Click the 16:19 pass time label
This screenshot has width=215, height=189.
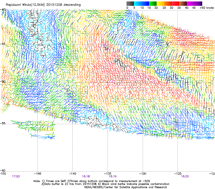point(112,176)
